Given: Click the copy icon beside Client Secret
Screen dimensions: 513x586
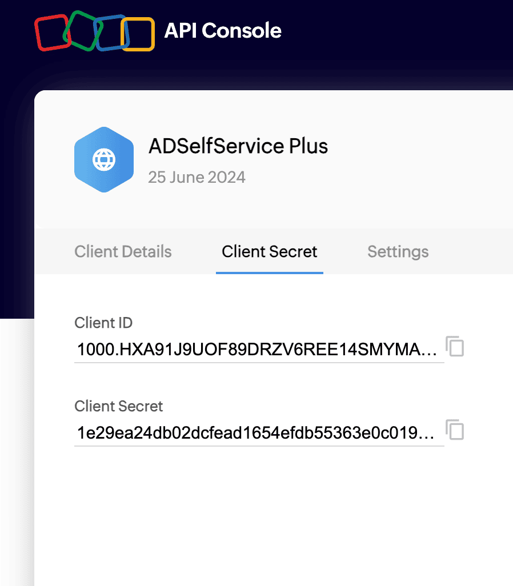Looking at the screenshot, I should point(455,430).
